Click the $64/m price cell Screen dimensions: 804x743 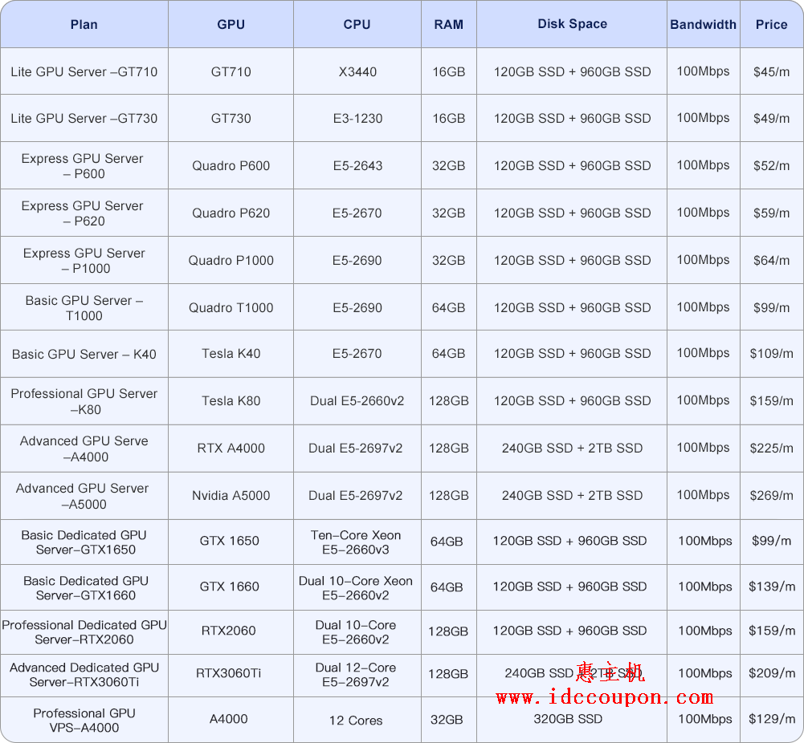[x=771, y=260]
